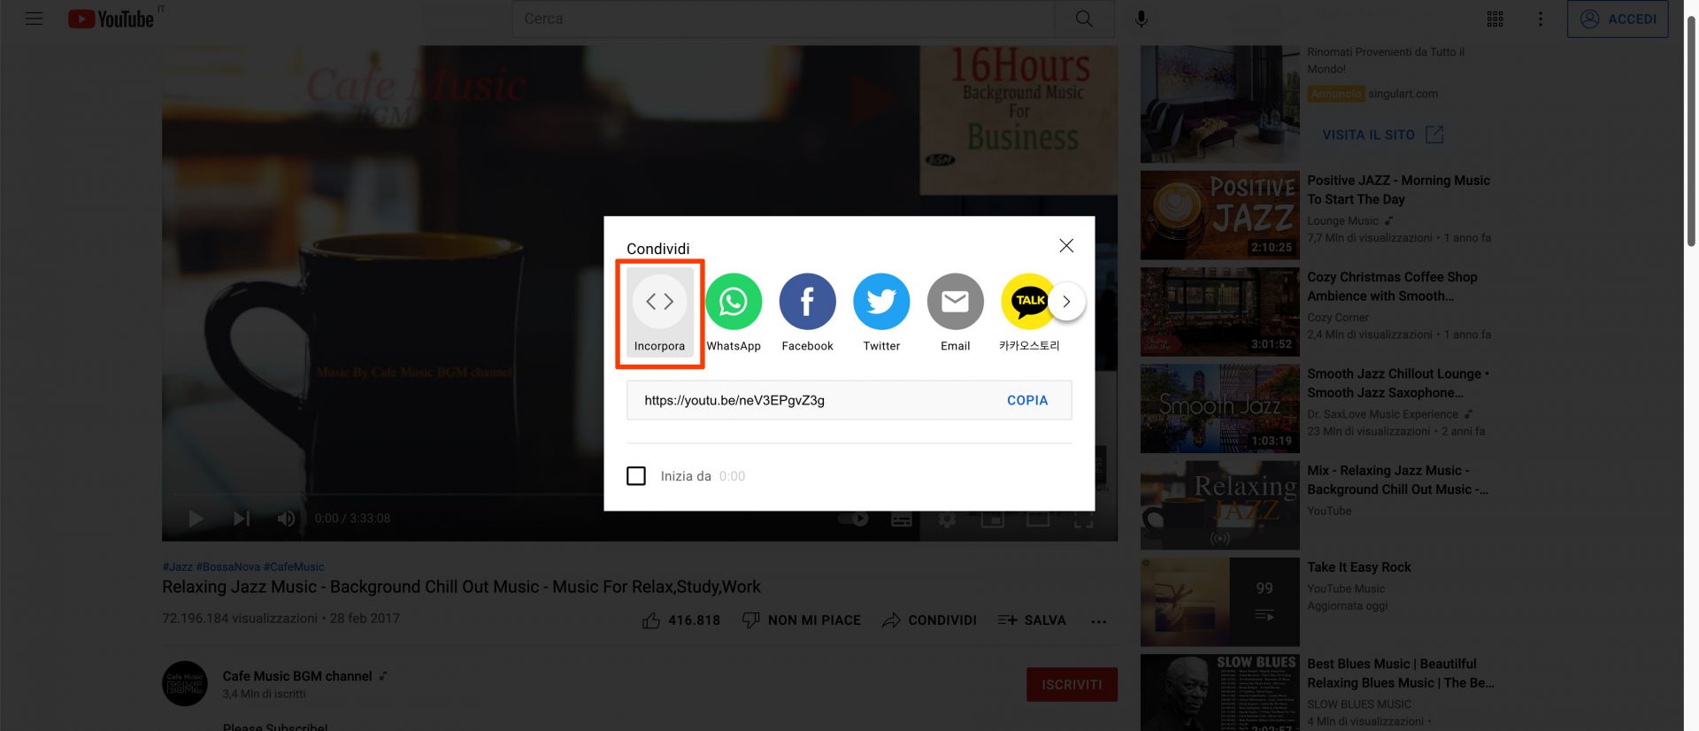Viewport: 1699px width, 731px height.
Task: Click the CONDIVIDI share button
Action: [x=929, y=620]
